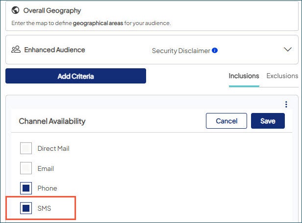Click the Enhanced Audience people icon
Image resolution: width=302 pixels, height=223 pixels.
point(16,50)
